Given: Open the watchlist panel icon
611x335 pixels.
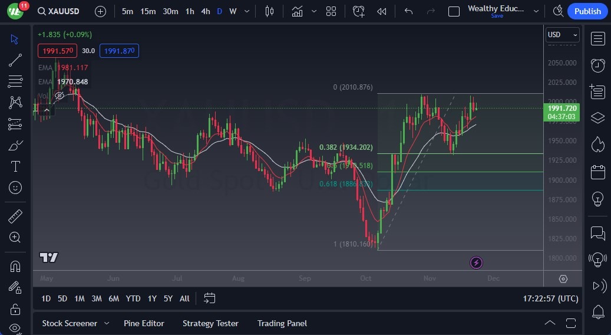Looking at the screenshot, I should point(598,38).
